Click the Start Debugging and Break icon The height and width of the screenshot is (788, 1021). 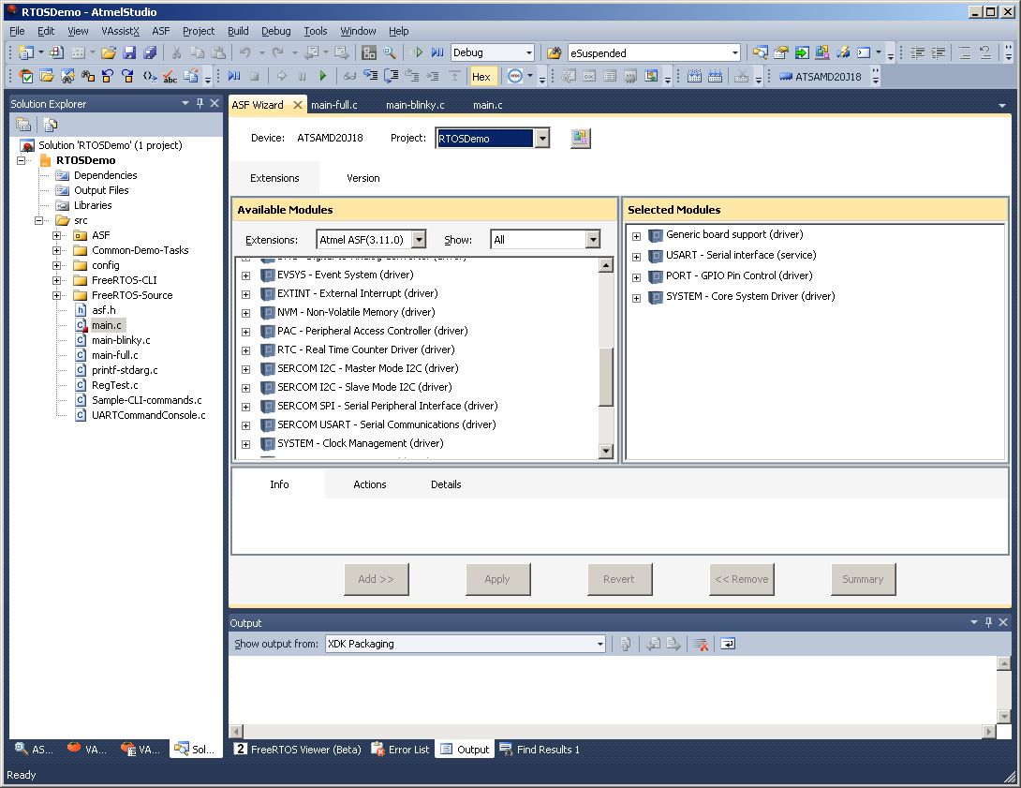(x=437, y=52)
